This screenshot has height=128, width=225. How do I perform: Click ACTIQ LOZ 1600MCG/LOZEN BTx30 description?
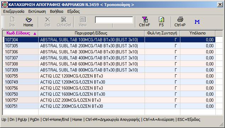(x=73, y=94)
